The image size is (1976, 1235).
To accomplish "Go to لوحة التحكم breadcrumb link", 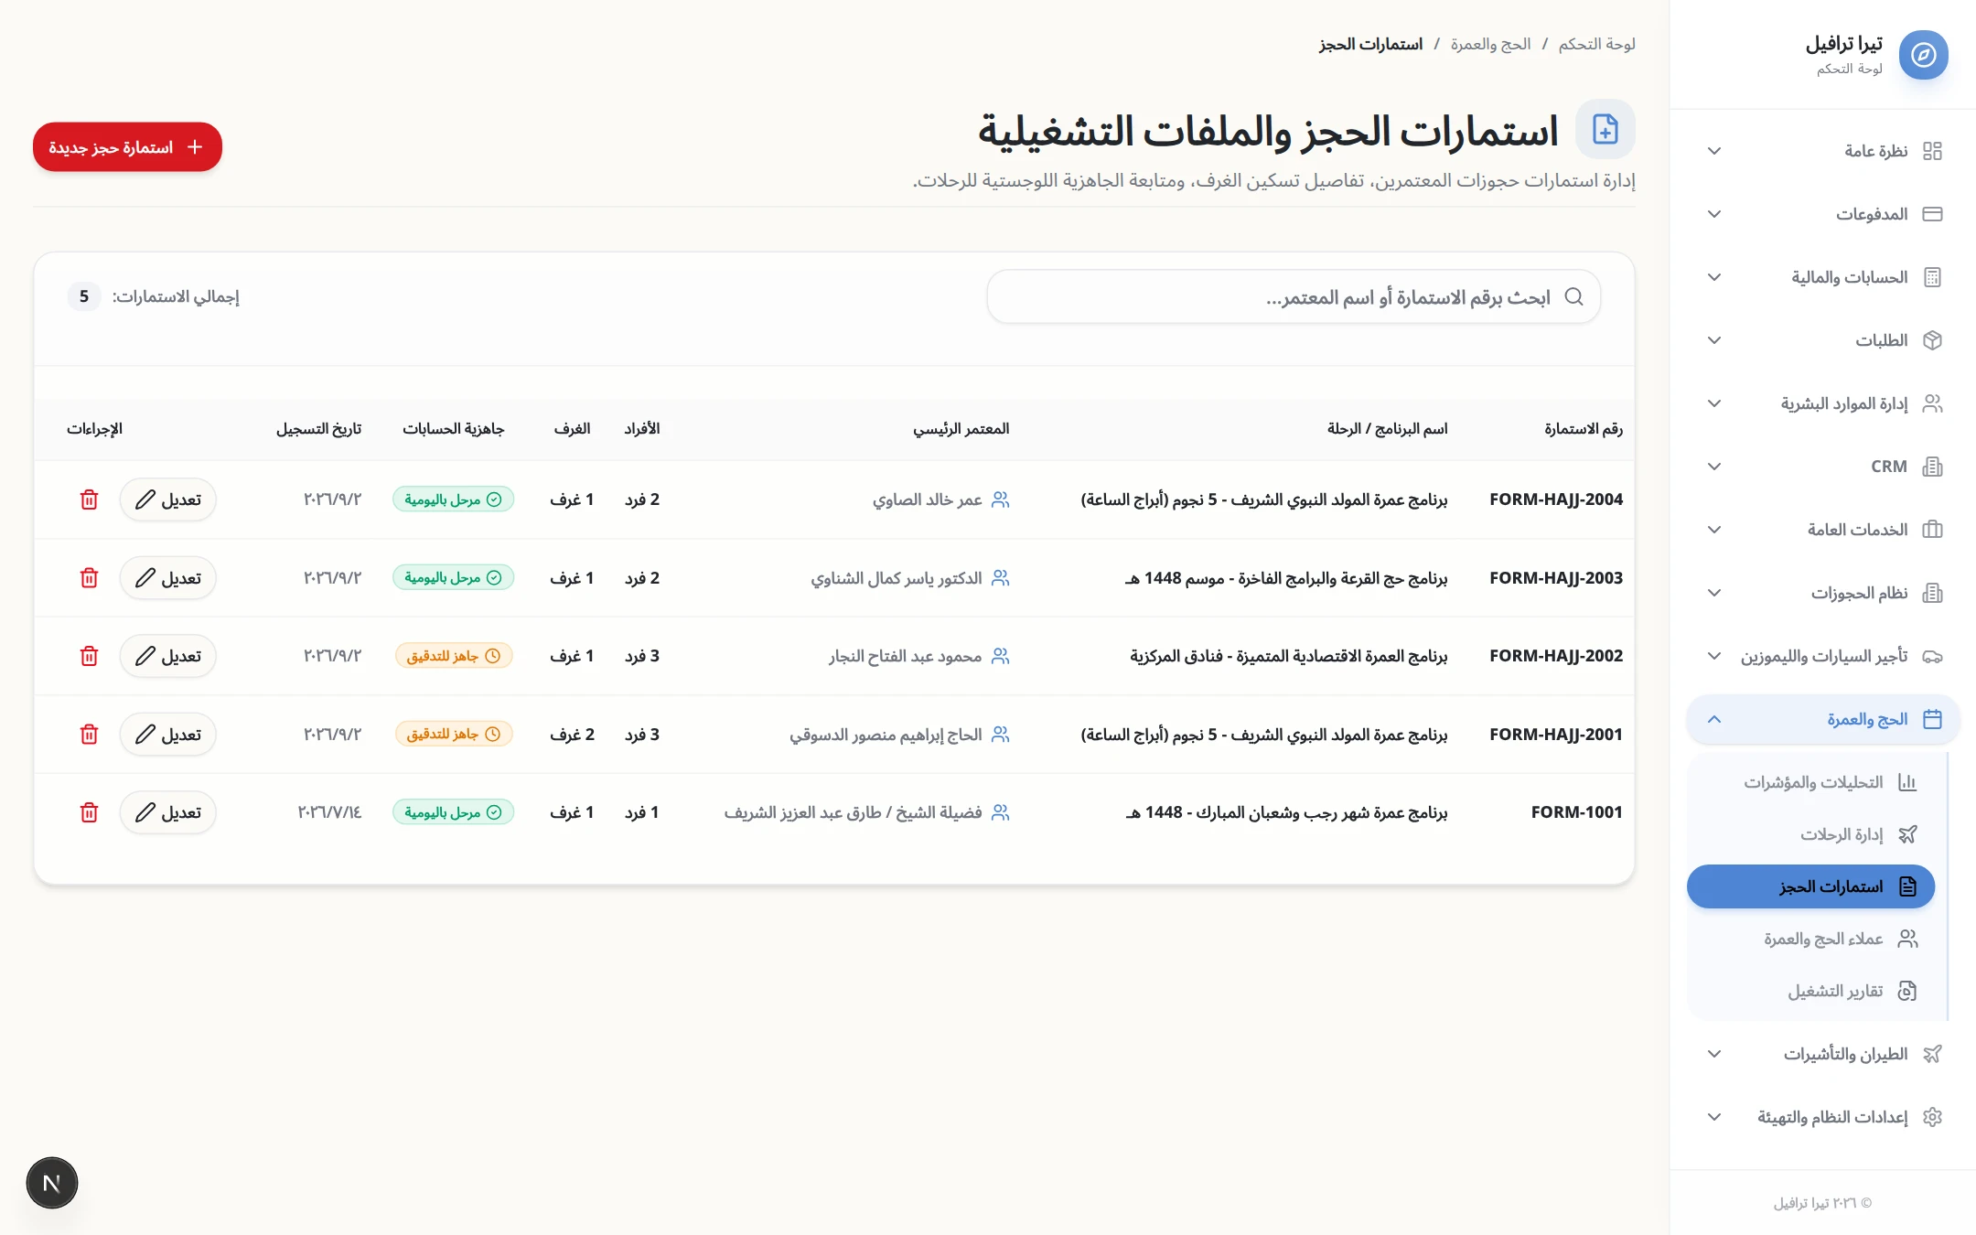I will tap(1596, 44).
